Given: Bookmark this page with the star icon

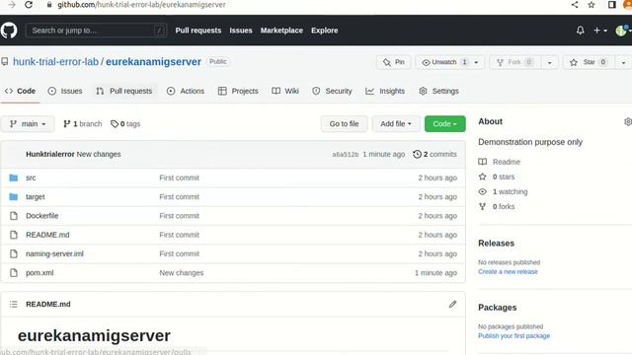Looking at the screenshot, I should tap(592, 5).
